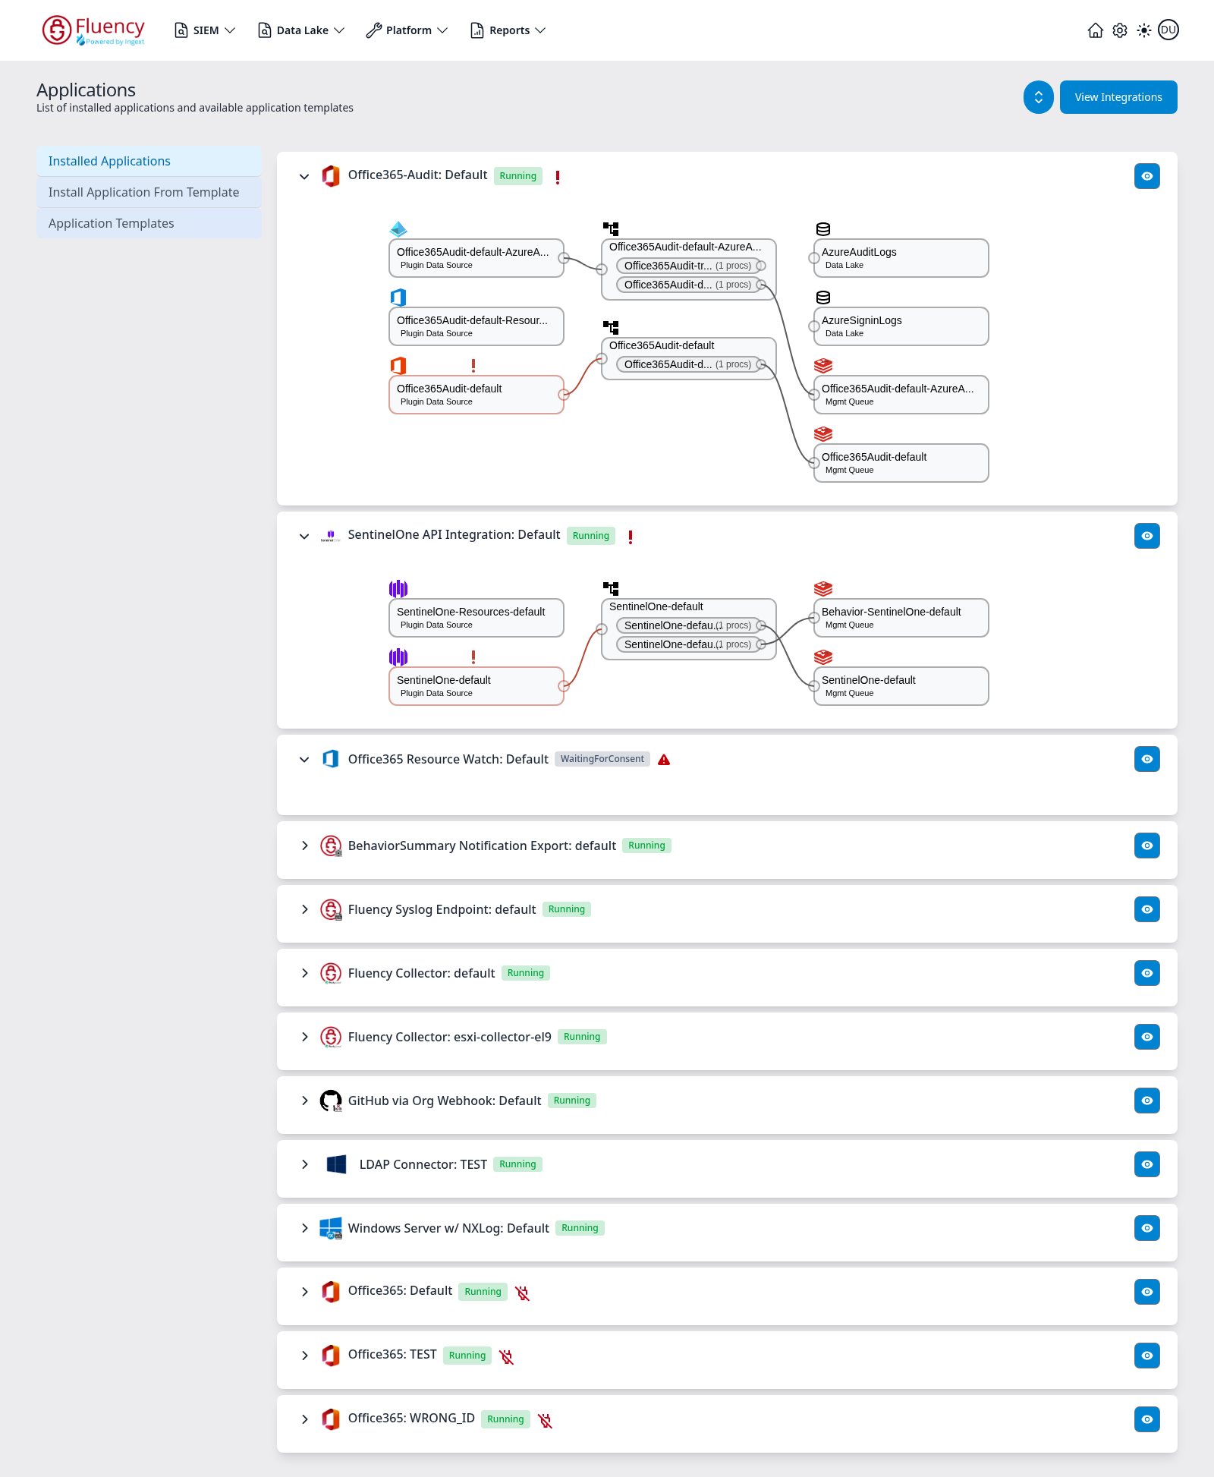Click disconnected plug icon on Office365: Default
Screen dimensions: 1214x1477
[522, 1293]
